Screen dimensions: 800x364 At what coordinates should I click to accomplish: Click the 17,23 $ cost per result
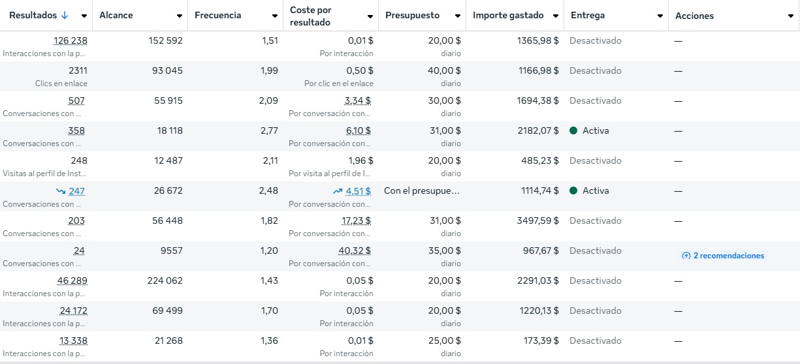pos(357,220)
